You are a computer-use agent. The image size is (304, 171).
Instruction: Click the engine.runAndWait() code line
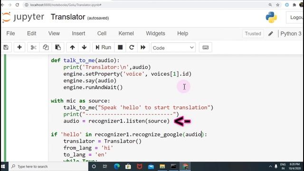click(x=93, y=87)
